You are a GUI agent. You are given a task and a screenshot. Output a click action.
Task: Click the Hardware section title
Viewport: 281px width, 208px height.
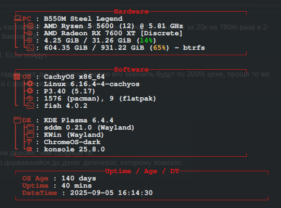[x=131, y=12]
